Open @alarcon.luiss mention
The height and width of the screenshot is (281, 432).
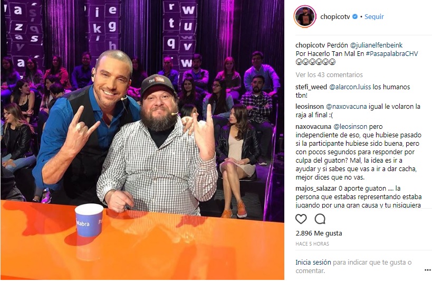[350, 87]
